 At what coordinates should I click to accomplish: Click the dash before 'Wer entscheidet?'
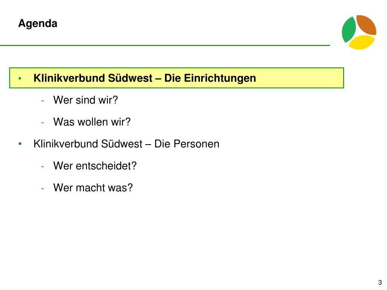[x=43, y=167]
